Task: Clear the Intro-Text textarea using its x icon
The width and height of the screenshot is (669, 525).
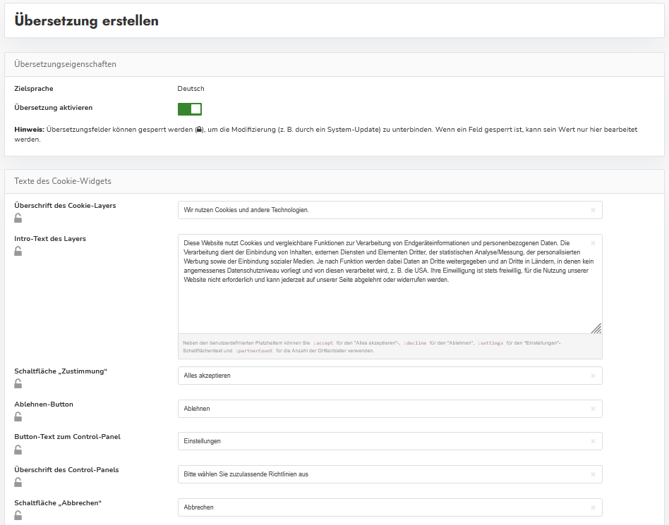Action: click(x=593, y=243)
